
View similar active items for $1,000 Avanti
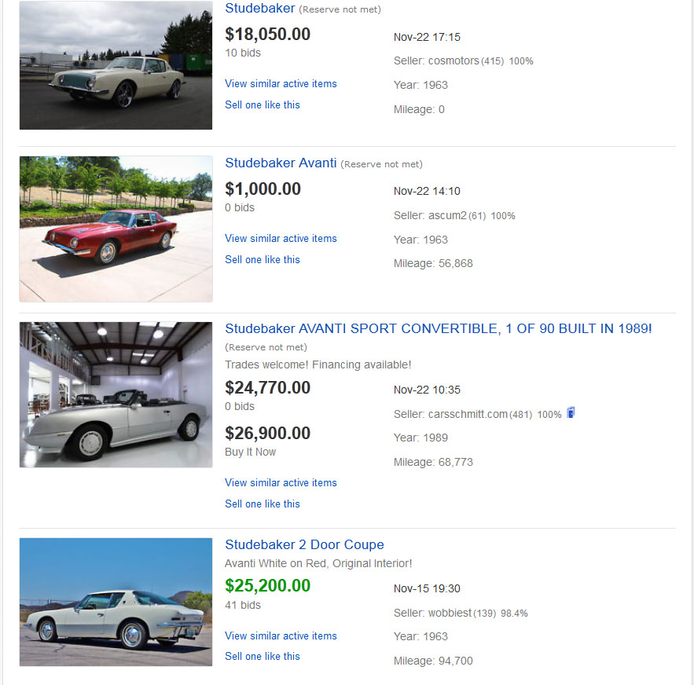281,239
